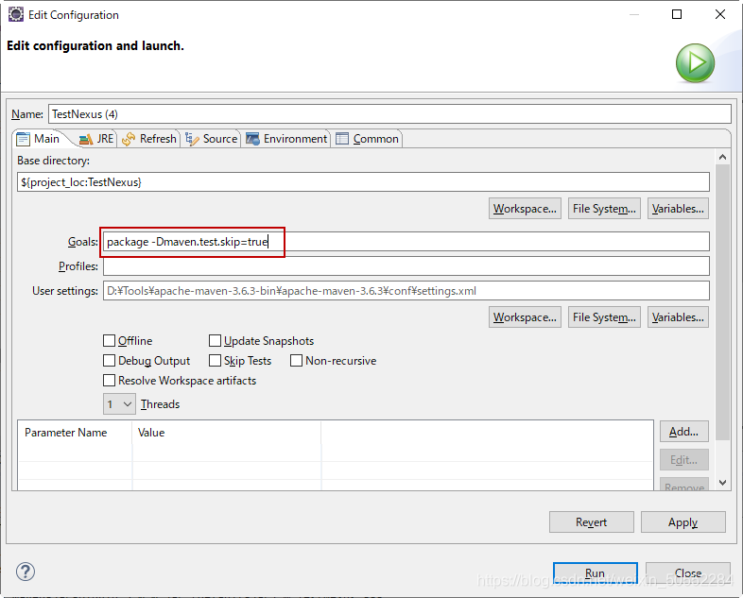Open the Refresh tab
743x598 pixels.
click(x=148, y=139)
